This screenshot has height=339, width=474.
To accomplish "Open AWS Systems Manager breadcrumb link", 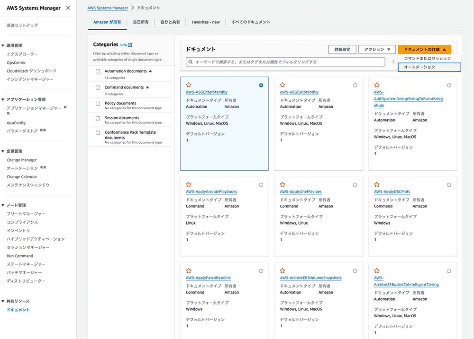I will [x=108, y=8].
